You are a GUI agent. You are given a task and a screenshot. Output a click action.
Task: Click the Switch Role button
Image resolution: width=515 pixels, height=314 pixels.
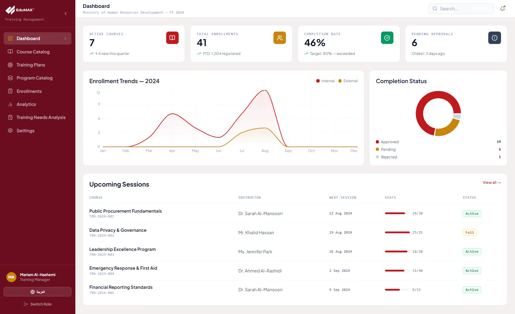tap(37, 304)
